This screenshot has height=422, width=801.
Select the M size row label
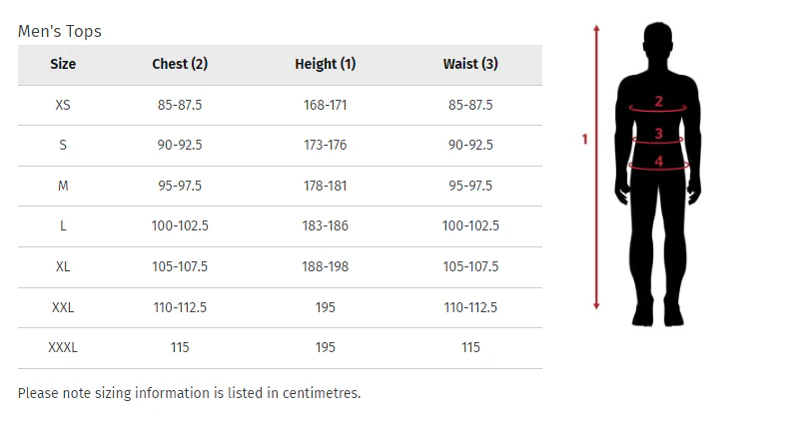point(63,186)
